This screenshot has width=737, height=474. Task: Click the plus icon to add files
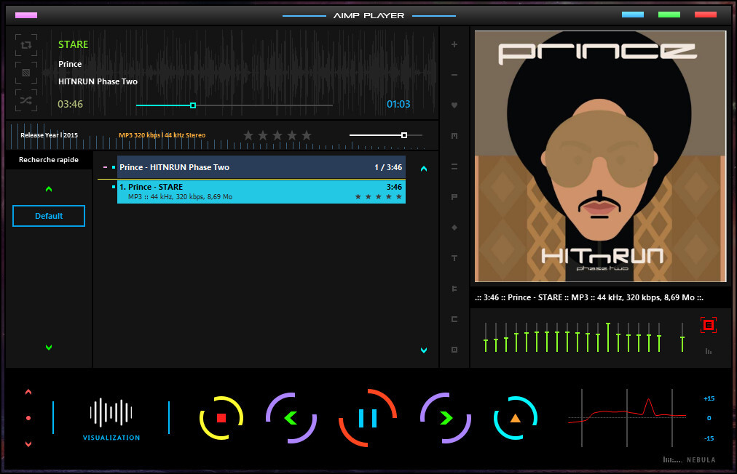(x=454, y=44)
